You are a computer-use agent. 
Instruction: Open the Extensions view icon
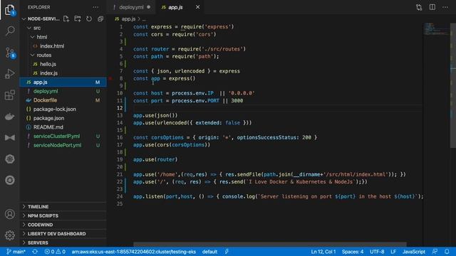click(10, 95)
